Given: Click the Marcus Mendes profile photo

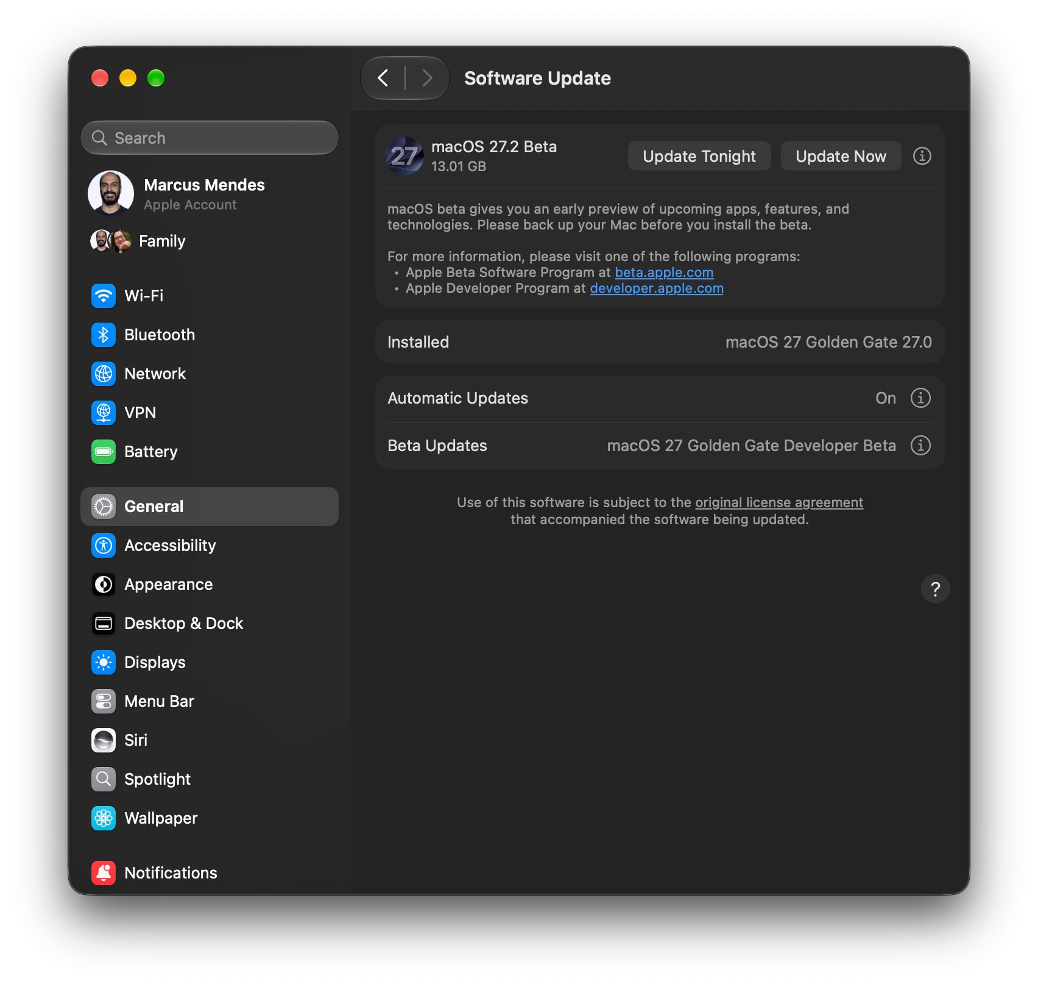Looking at the screenshot, I should [111, 194].
